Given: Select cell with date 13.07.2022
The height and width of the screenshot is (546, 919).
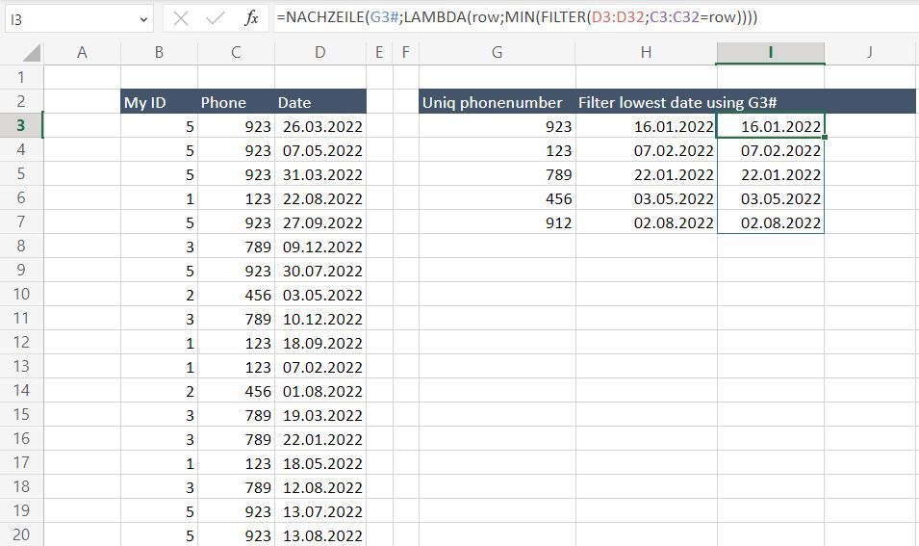Looking at the screenshot, I should [320, 510].
